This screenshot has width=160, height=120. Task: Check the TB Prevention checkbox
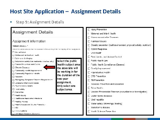pos(89,80)
